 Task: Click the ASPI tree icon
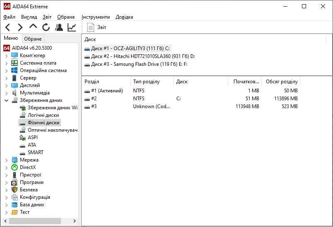tap(22, 138)
